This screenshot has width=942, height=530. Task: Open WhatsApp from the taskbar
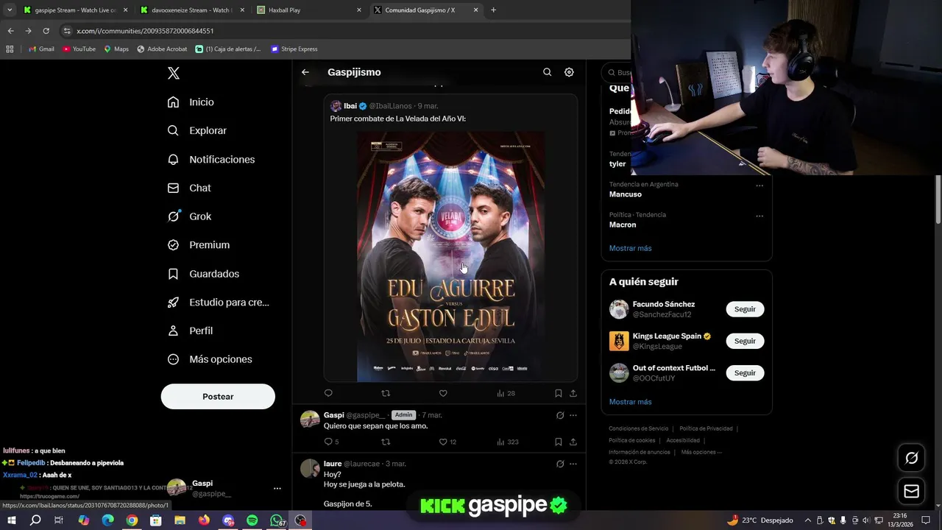(x=276, y=520)
